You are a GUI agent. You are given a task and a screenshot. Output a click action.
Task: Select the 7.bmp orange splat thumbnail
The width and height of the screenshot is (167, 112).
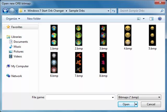[x=79, y=62]
